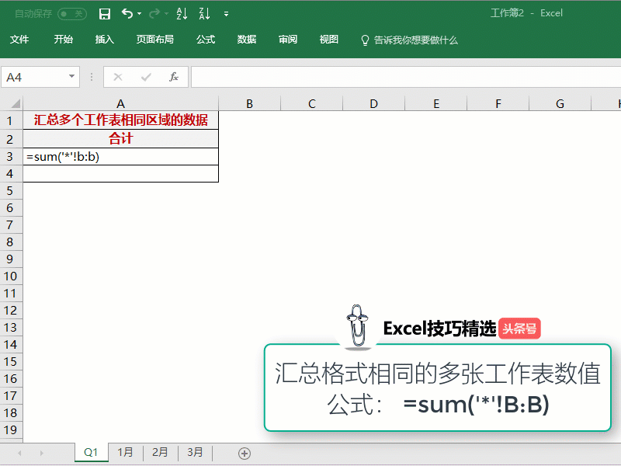Image resolution: width=621 pixels, height=466 pixels.
Task: Select row 19 header
Action: pyautogui.click(x=10, y=430)
